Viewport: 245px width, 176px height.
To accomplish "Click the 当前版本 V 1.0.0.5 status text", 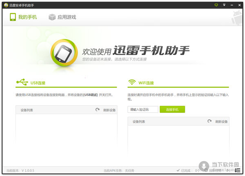I will (20, 171).
